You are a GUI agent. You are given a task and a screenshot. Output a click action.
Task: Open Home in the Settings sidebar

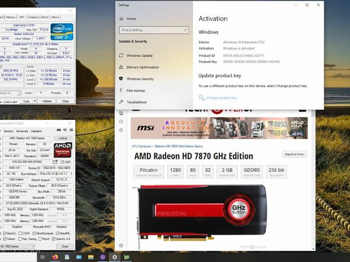(131, 19)
